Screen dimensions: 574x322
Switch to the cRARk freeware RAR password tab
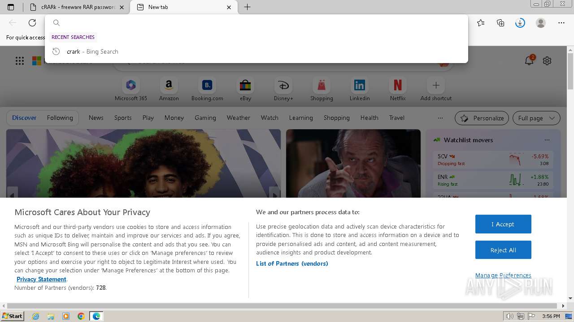pos(78,7)
